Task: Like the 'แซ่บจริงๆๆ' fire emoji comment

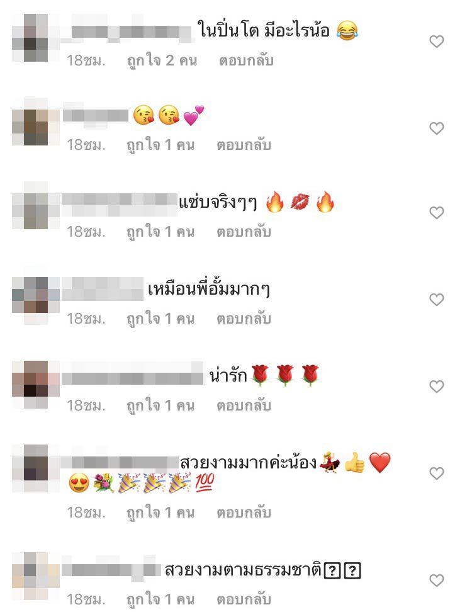Action: (x=437, y=213)
